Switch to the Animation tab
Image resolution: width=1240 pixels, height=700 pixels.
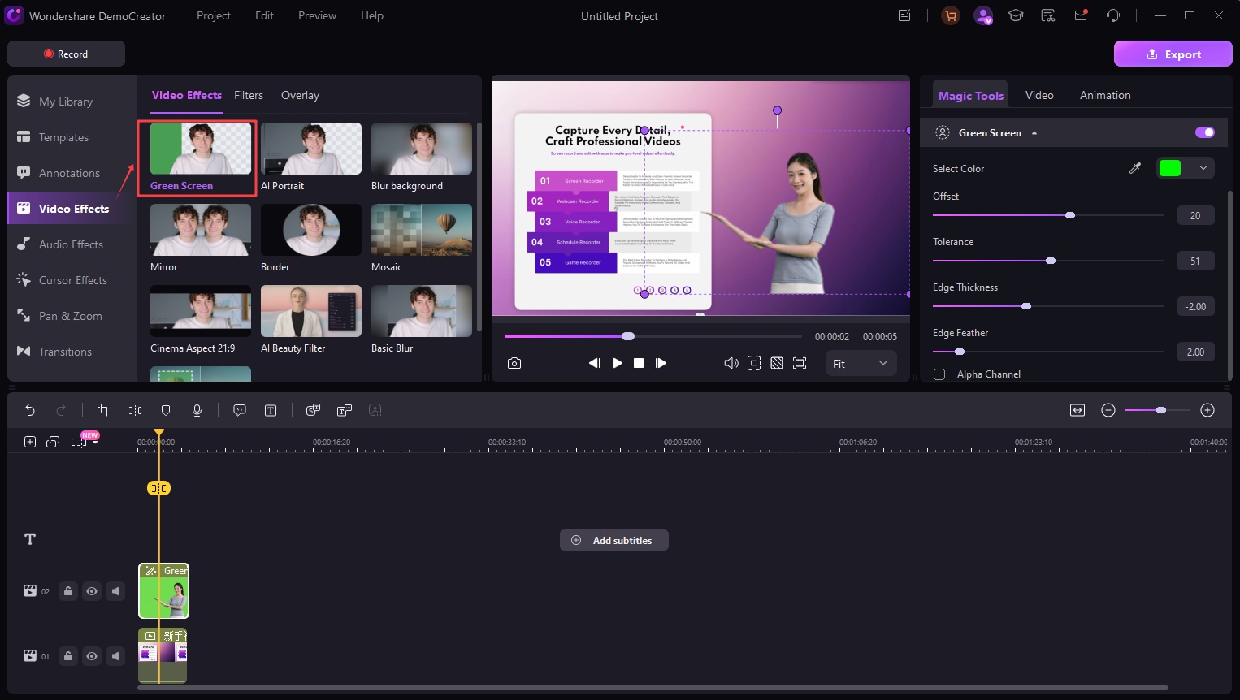[1105, 95]
